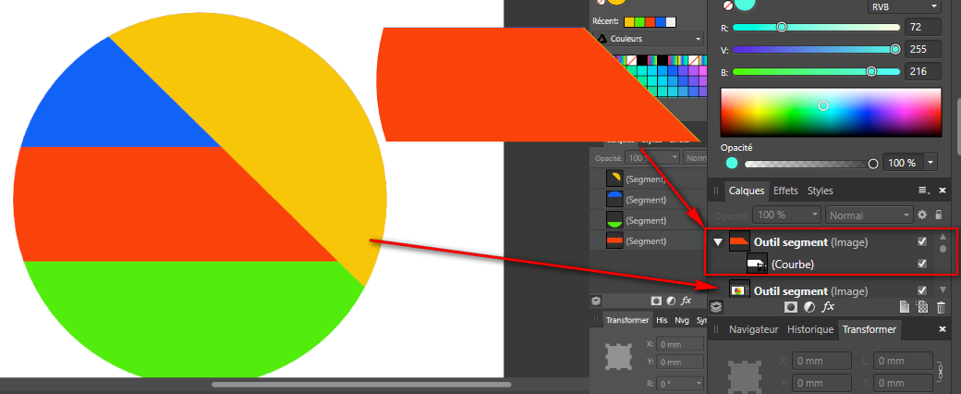The width and height of the screenshot is (961, 394).
Task: Click the edit all layers icon in front panel
Action: [x=716, y=306]
